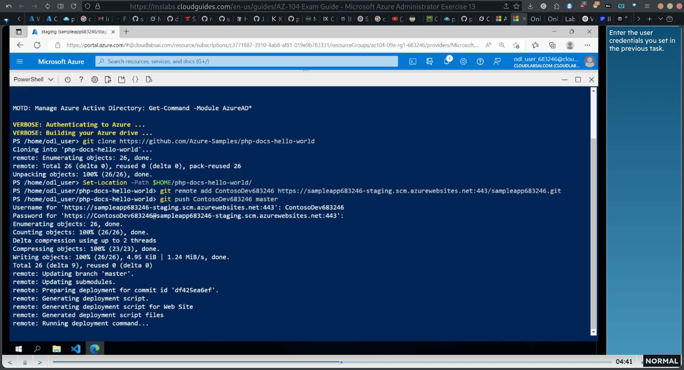Image resolution: width=684 pixels, height=370 pixels.
Task: Open Azure Help question mark icon
Action: pos(480,62)
